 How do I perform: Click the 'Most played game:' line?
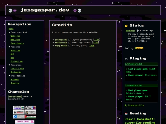[137, 90]
